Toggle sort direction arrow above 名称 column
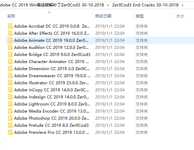194x150 pixels. point(49,12)
